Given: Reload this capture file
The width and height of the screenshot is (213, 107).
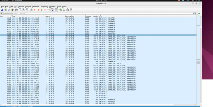Looking at the screenshot, I should [27, 10].
